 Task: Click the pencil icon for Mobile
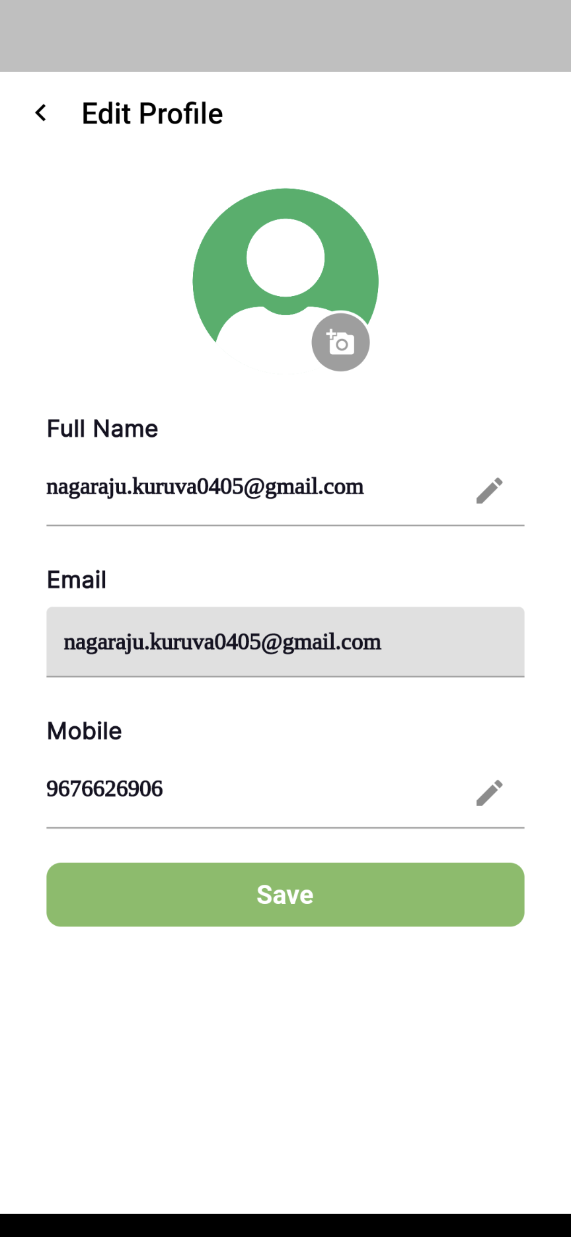(x=489, y=793)
